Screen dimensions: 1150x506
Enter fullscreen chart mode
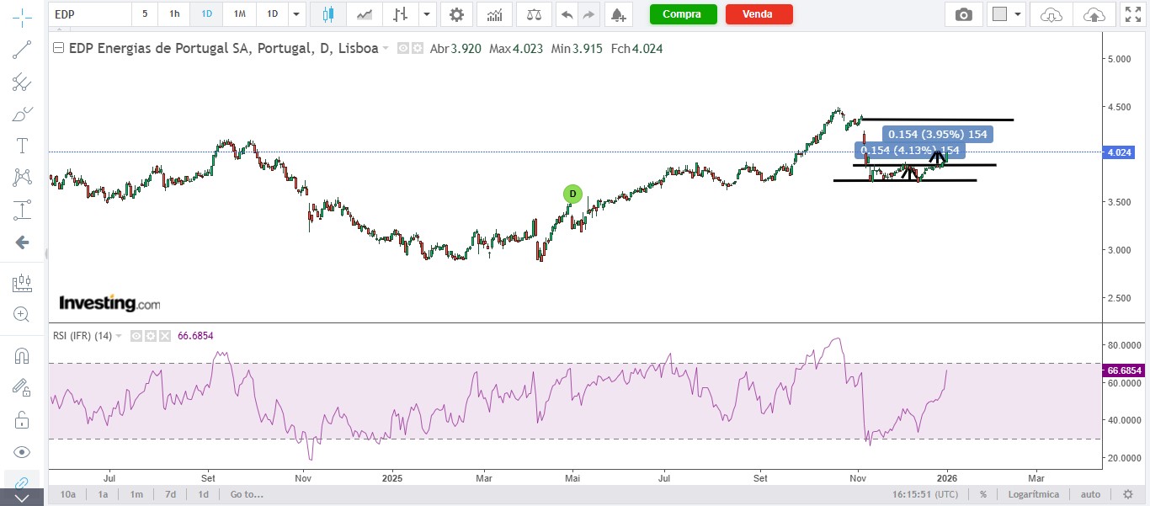pyautogui.click(x=1132, y=14)
